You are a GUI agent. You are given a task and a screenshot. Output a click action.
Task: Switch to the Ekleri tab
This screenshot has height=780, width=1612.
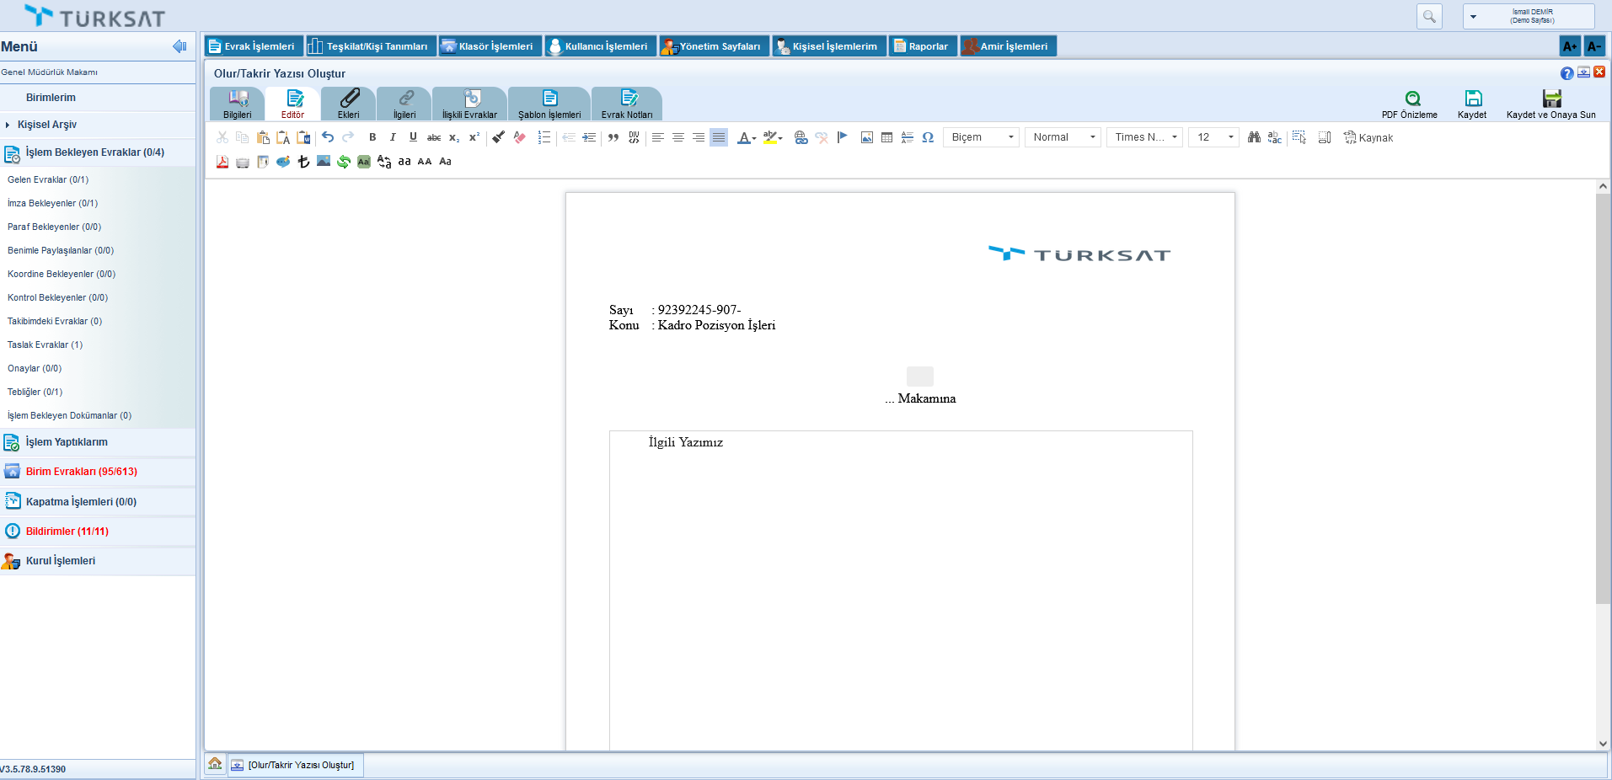tap(348, 104)
